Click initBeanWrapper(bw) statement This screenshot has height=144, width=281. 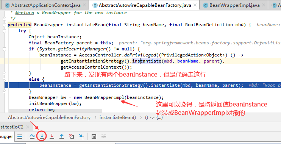point(55,104)
